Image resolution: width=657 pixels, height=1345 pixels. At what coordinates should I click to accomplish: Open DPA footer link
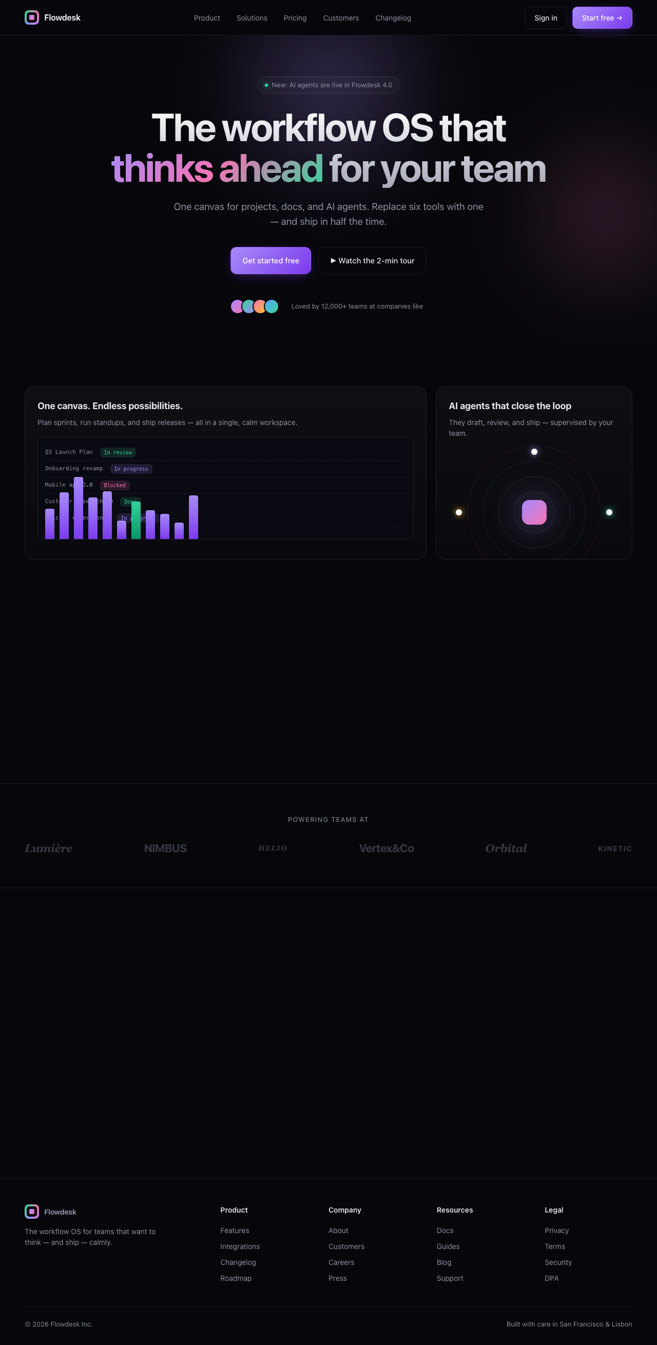[x=552, y=1279]
